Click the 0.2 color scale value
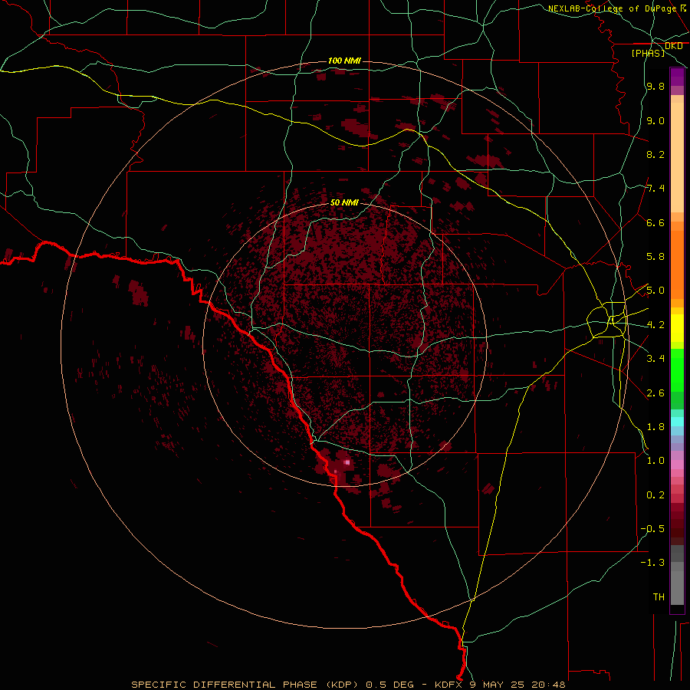Screen dimensions: 690x690 click(x=655, y=495)
